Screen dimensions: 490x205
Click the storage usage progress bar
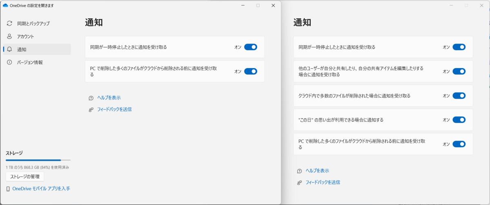click(x=38, y=160)
